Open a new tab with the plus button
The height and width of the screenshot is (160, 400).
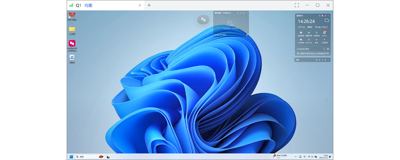pos(149,5)
